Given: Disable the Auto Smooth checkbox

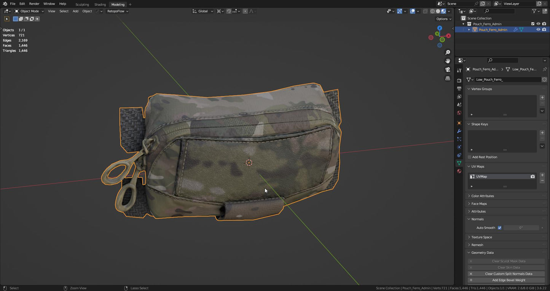Looking at the screenshot, I should [499, 228].
